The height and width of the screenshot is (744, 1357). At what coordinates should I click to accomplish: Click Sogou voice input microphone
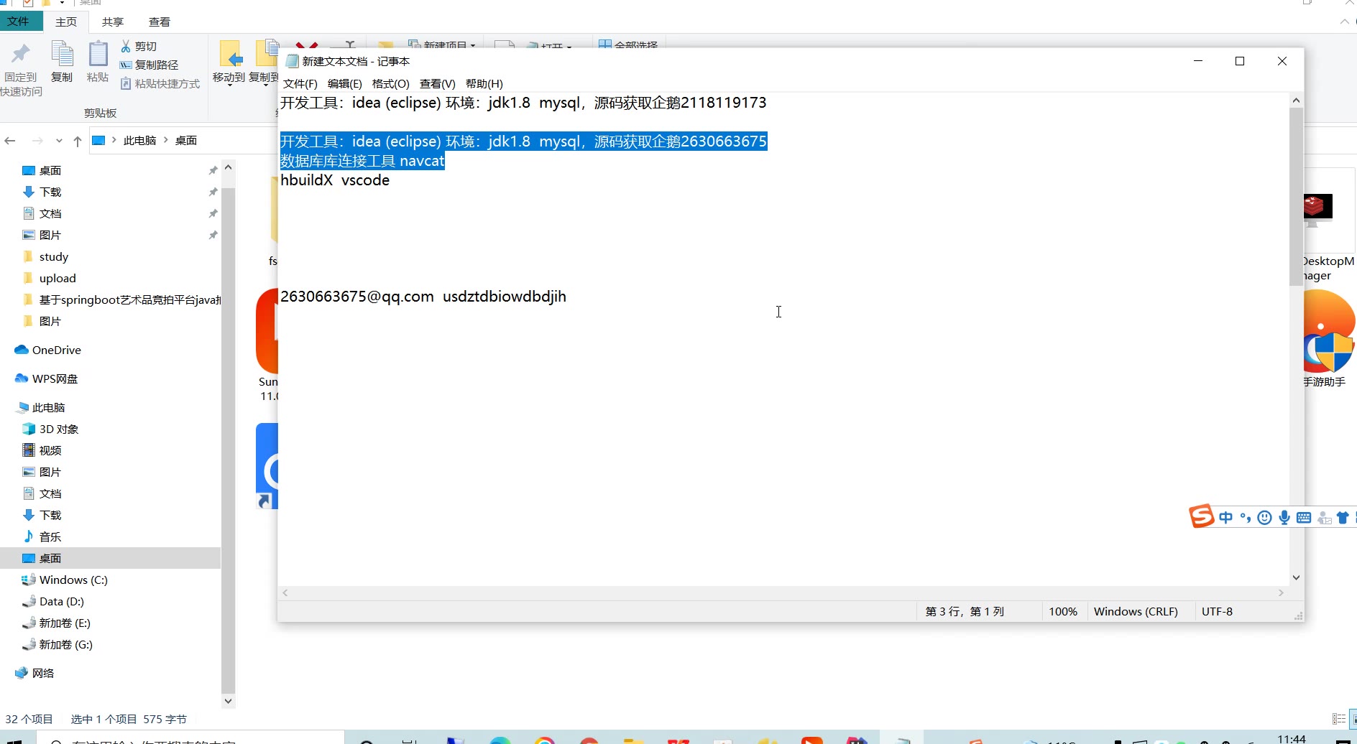(1284, 518)
